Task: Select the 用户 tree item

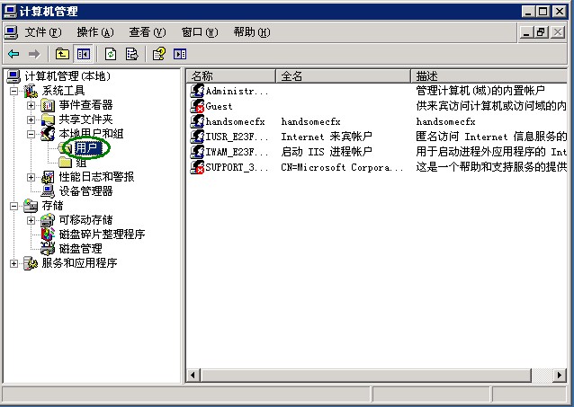Action: tap(86, 148)
